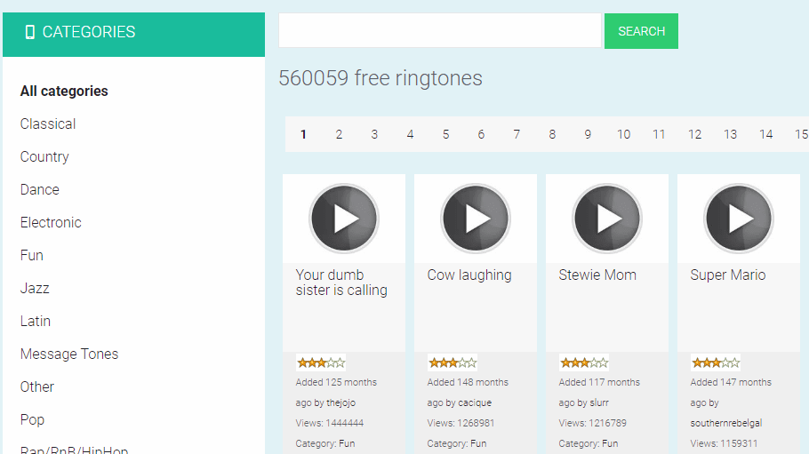
Task: Play the Cow laughing ringtone
Action: pyautogui.click(x=475, y=219)
